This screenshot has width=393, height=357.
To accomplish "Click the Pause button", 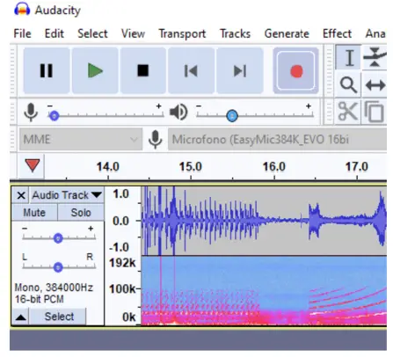I will (47, 70).
